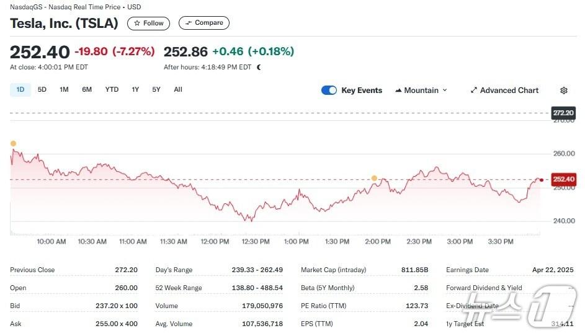The height and width of the screenshot is (336, 585).
Task: Click the Earnings Date value Apr 22, 2025
Action: click(553, 270)
